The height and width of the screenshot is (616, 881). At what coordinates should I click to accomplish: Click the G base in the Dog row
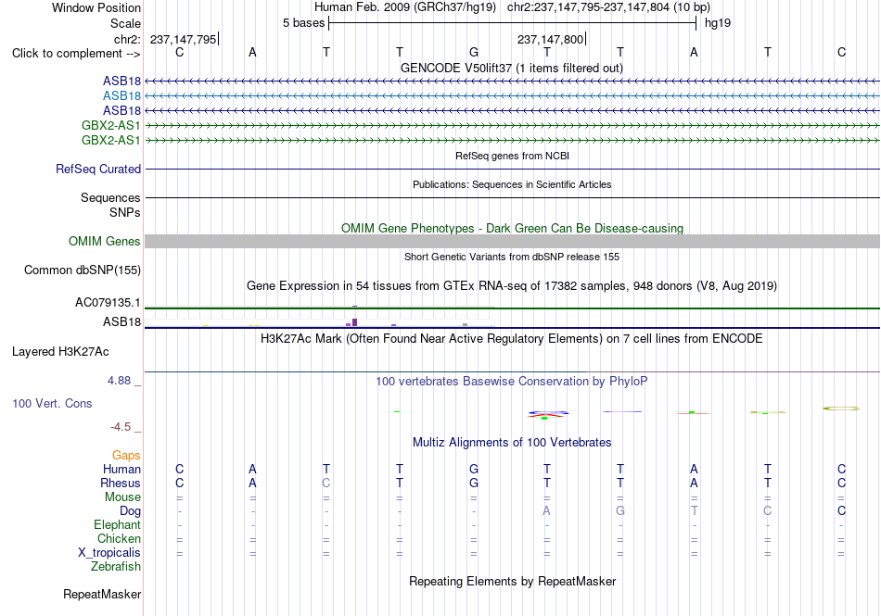click(x=620, y=510)
